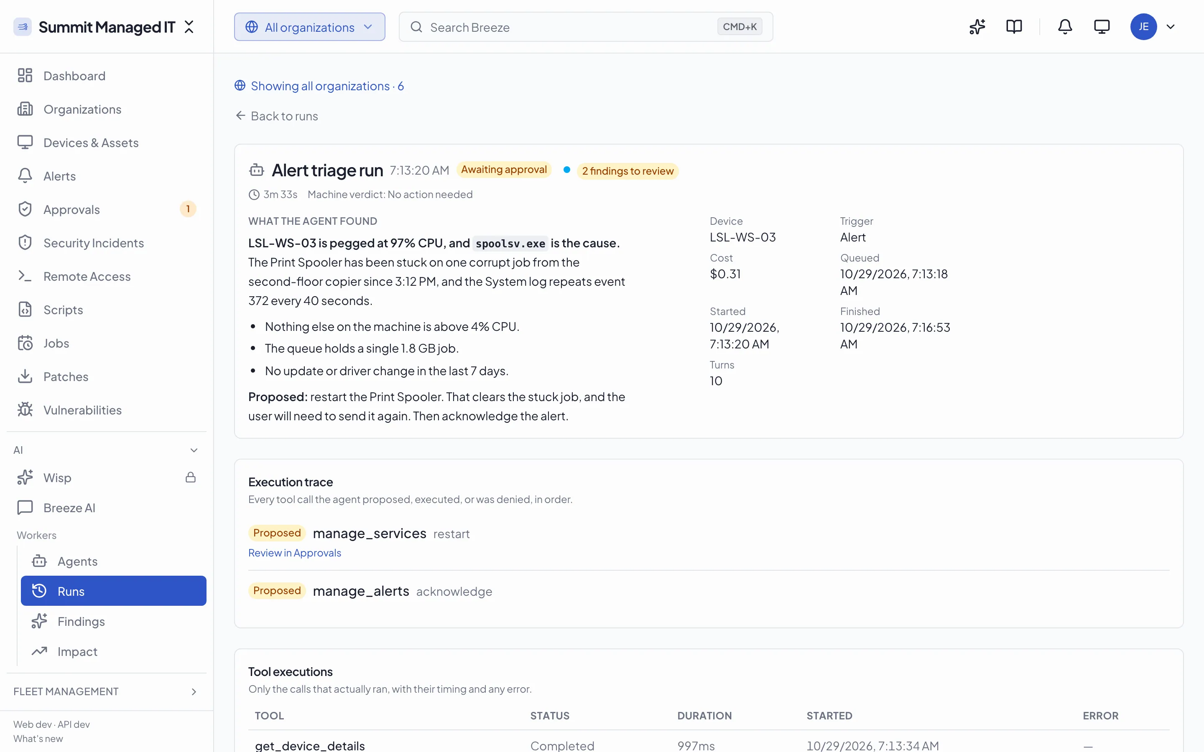Open Alerts in sidebar
Image resolution: width=1204 pixels, height=752 pixels.
[107, 175]
